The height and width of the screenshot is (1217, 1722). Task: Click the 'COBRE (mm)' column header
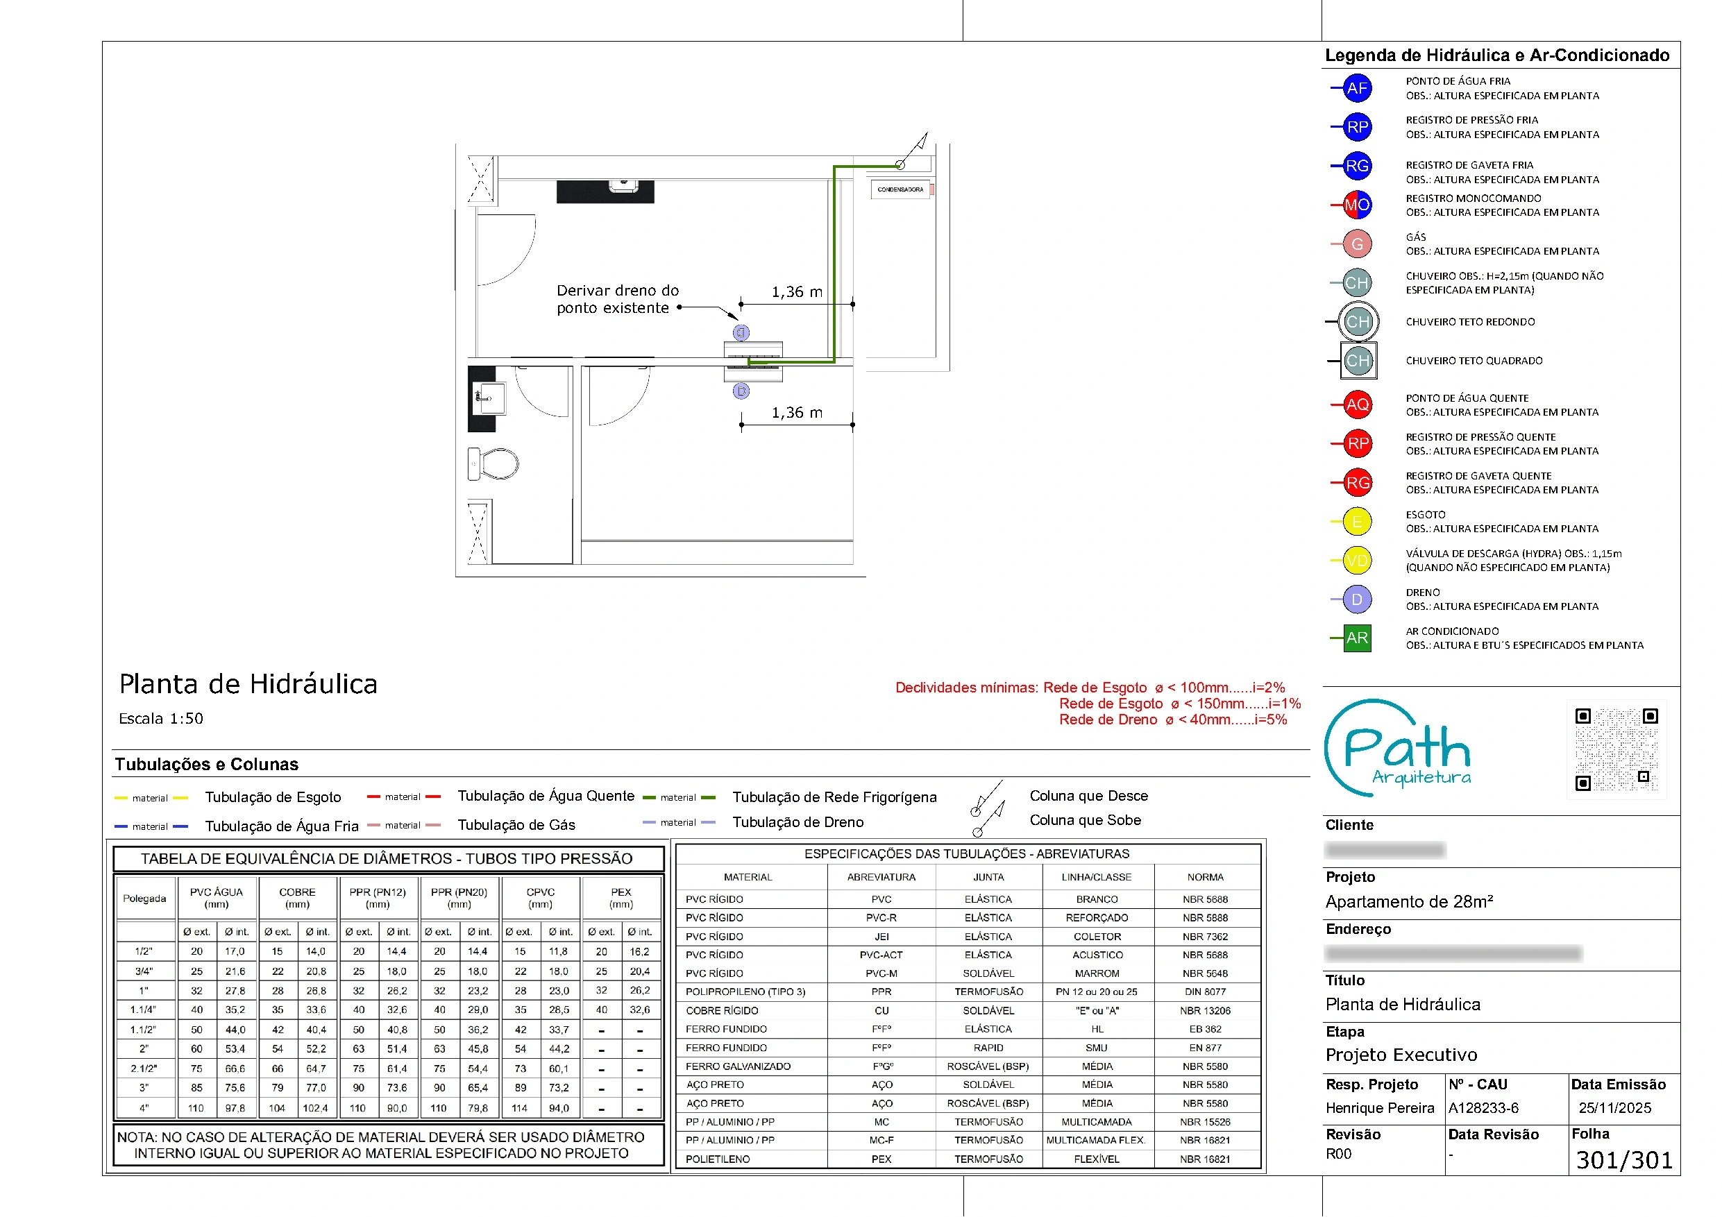(298, 899)
